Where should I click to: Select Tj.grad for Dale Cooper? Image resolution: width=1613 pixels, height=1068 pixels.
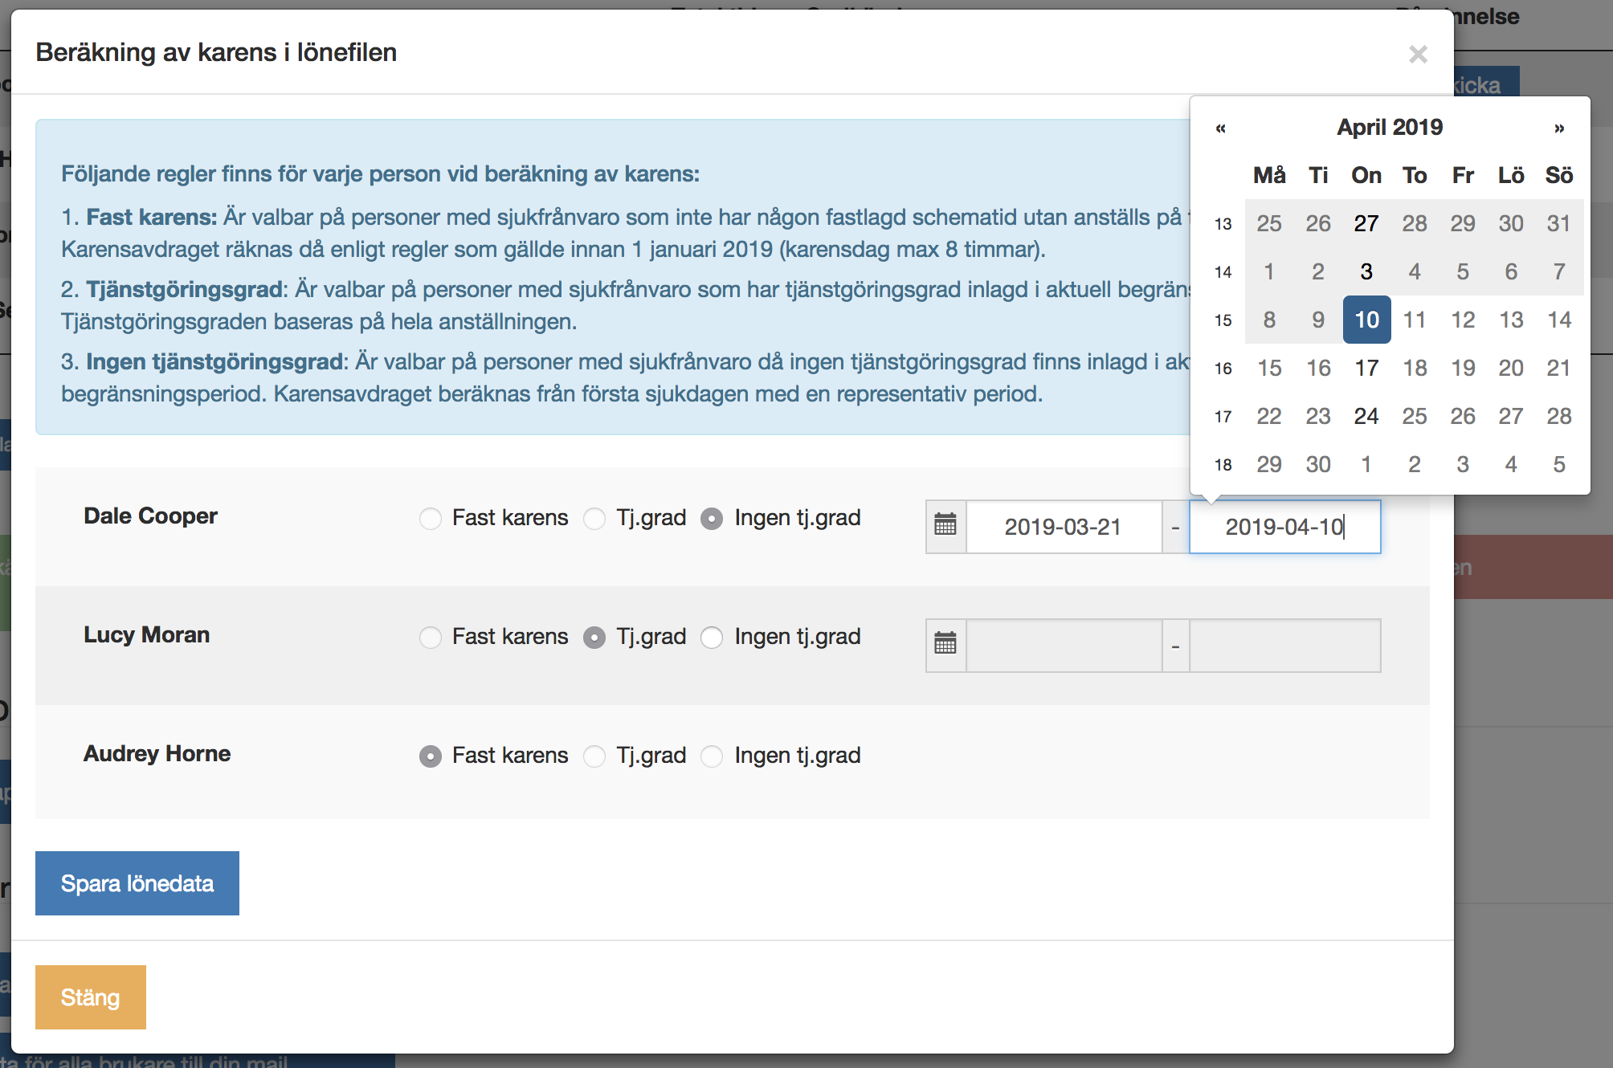coord(594,519)
